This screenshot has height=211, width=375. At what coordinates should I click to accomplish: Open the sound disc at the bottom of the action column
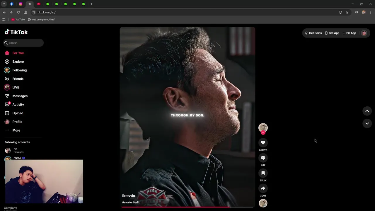point(263,203)
